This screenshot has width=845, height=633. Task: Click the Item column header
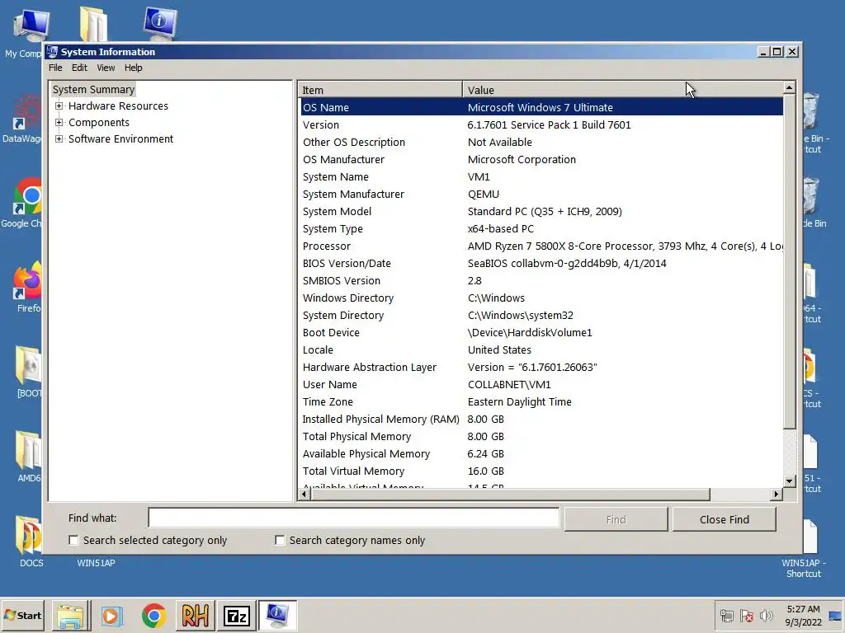[380, 90]
